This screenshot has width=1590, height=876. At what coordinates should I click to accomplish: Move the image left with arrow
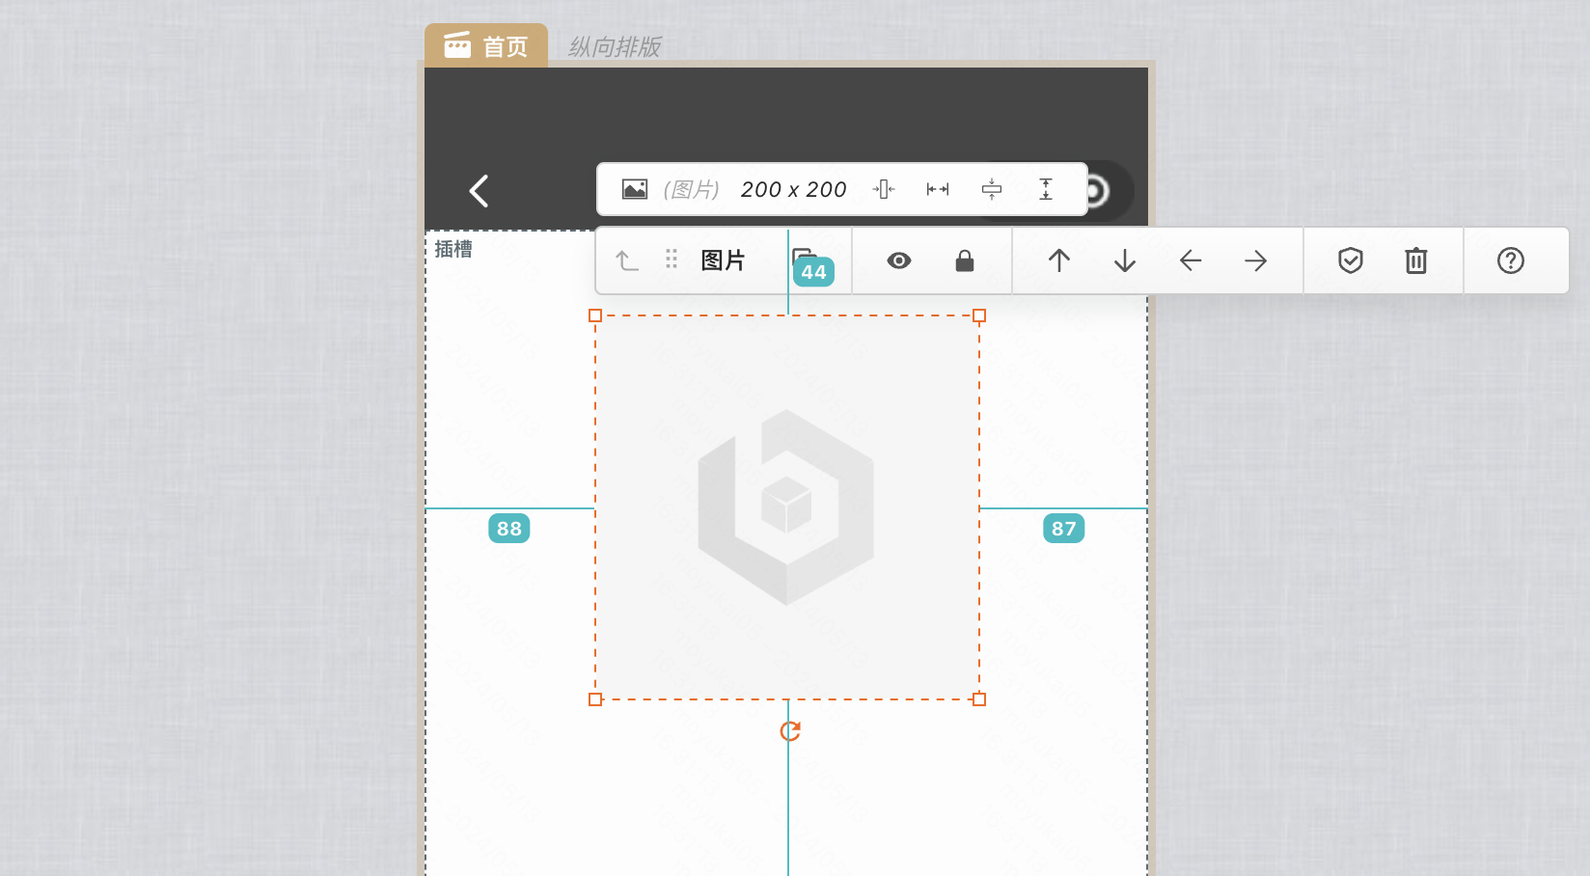[x=1191, y=260]
